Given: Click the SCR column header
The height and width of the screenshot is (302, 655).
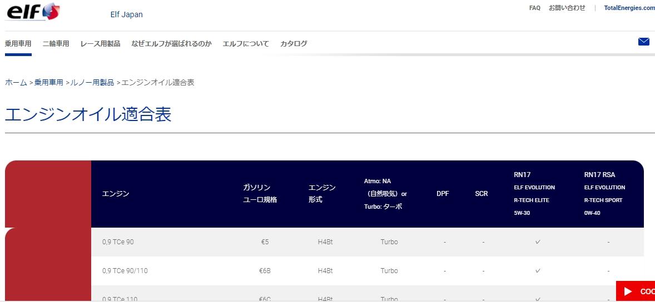Looking at the screenshot, I should click(x=481, y=194).
